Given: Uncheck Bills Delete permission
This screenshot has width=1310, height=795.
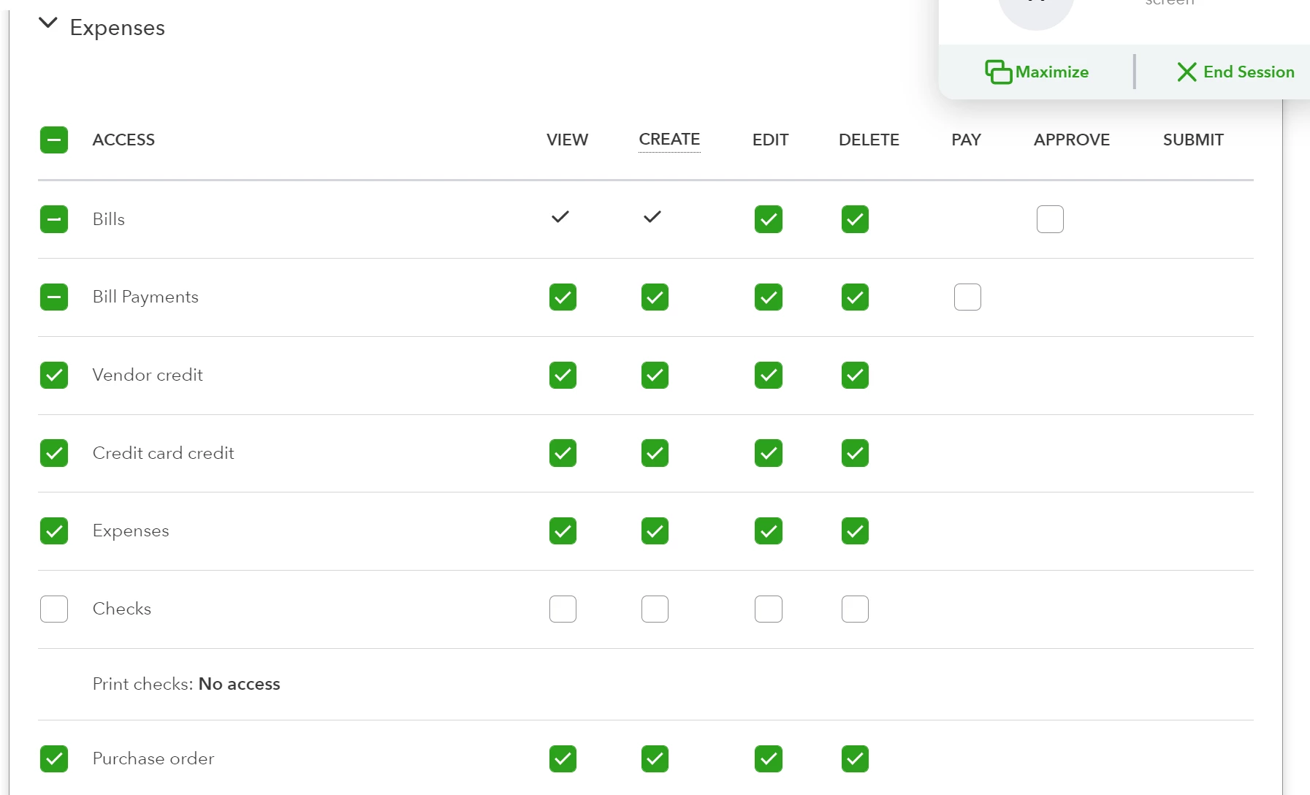Looking at the screenshot, I should 855,219.
